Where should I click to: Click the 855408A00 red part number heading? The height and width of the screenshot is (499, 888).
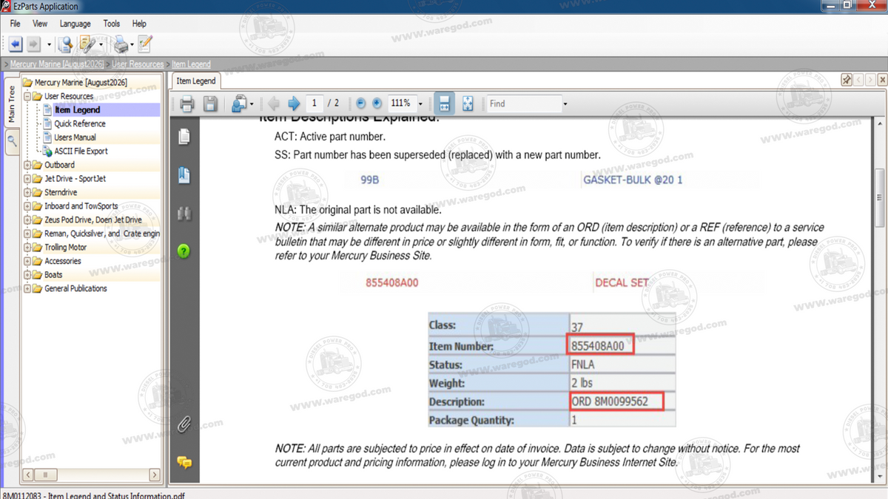click(392, 282)
